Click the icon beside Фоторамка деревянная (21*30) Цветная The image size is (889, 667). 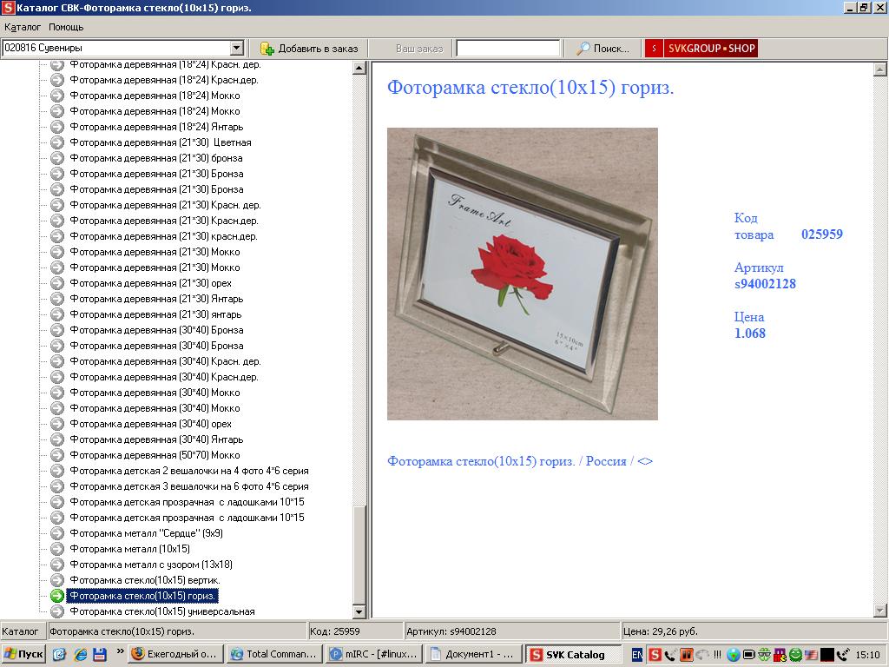click(x=56, y=142)
